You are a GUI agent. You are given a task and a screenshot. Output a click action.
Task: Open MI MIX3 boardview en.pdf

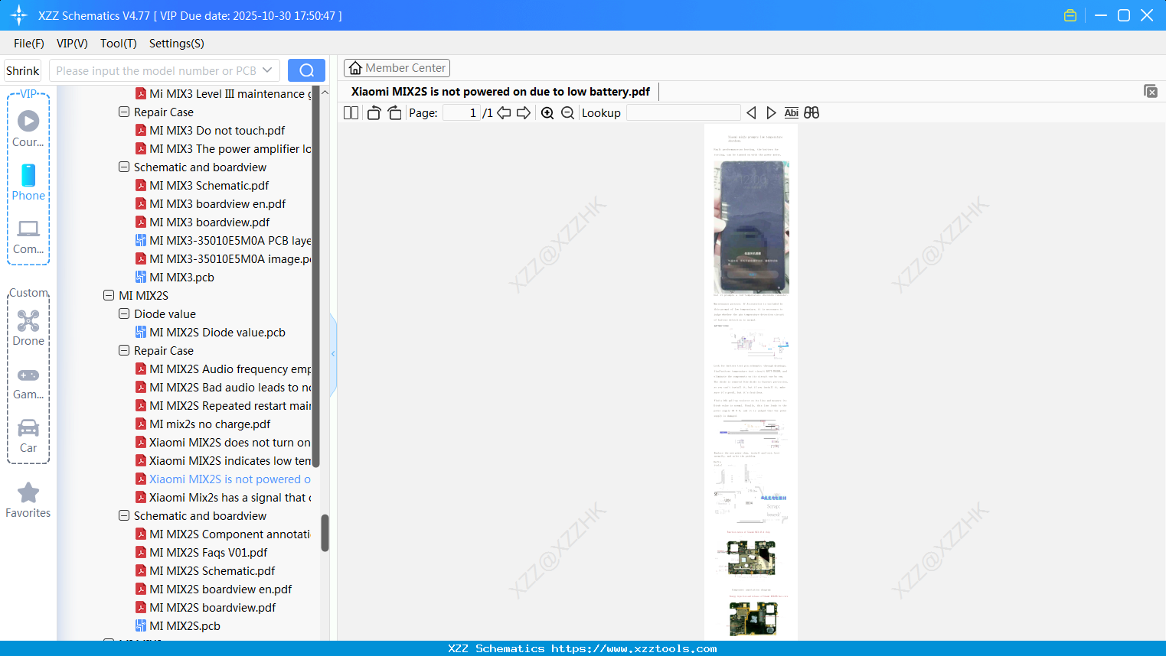pyautogui.click(x=217, y=203)
